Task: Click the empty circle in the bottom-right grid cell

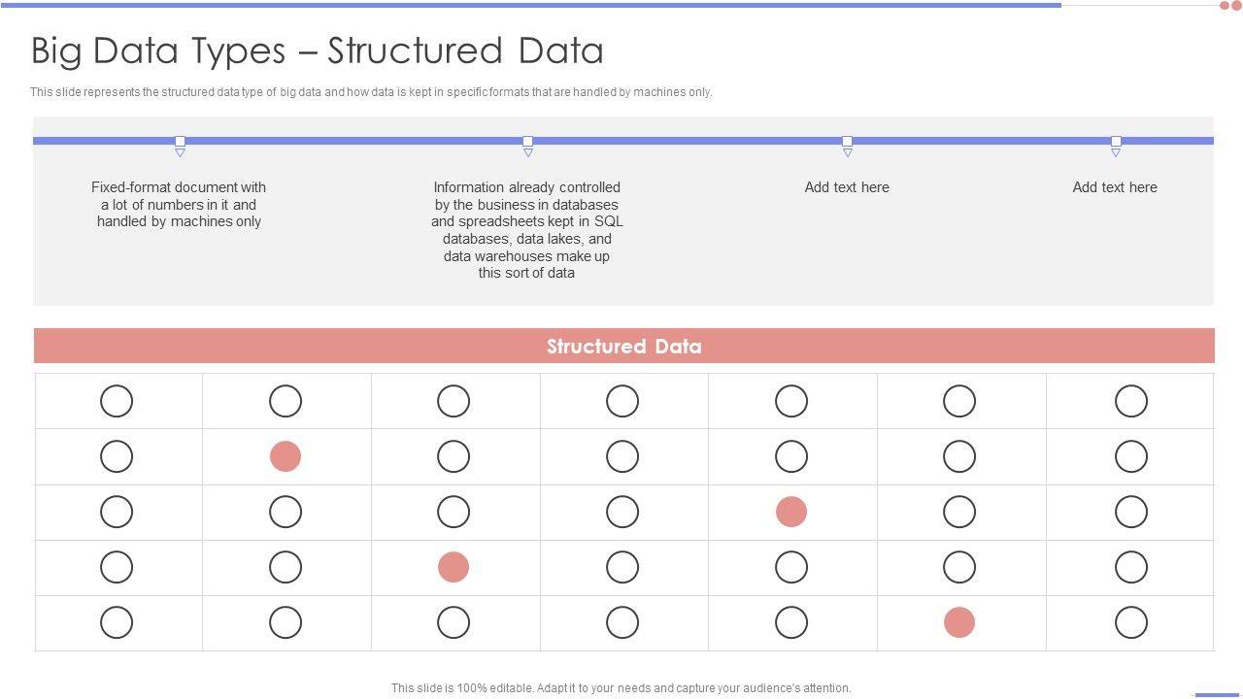Action: point(1131,622)
